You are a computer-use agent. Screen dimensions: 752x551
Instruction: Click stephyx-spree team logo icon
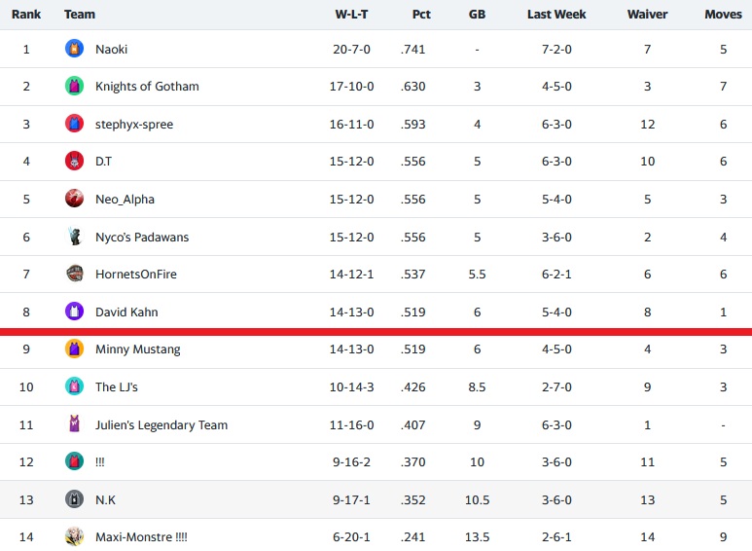tap(74, 124)
